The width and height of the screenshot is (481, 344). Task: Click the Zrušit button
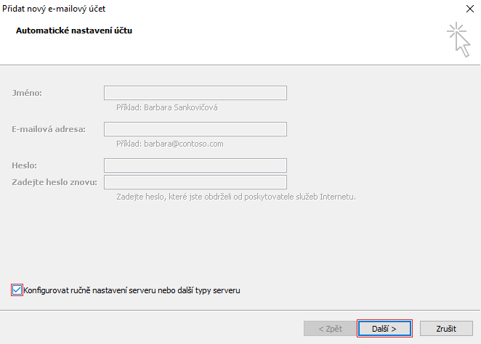click(x=445, y=328)
